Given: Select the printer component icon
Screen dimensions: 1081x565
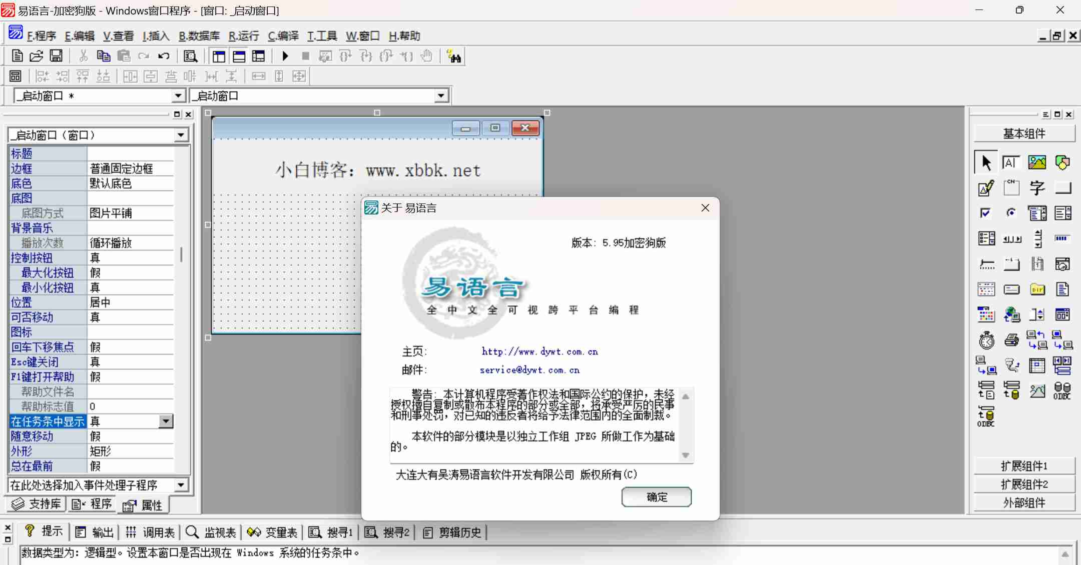Looking at the screenshot, I should tap(1011, 340).
